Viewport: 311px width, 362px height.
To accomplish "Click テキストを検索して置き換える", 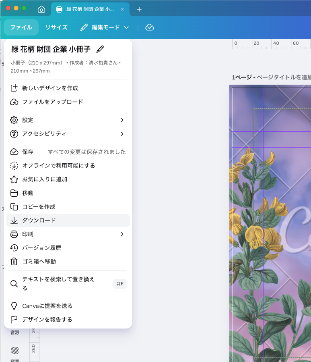I will pyautogui.click(x=68, y=284).
